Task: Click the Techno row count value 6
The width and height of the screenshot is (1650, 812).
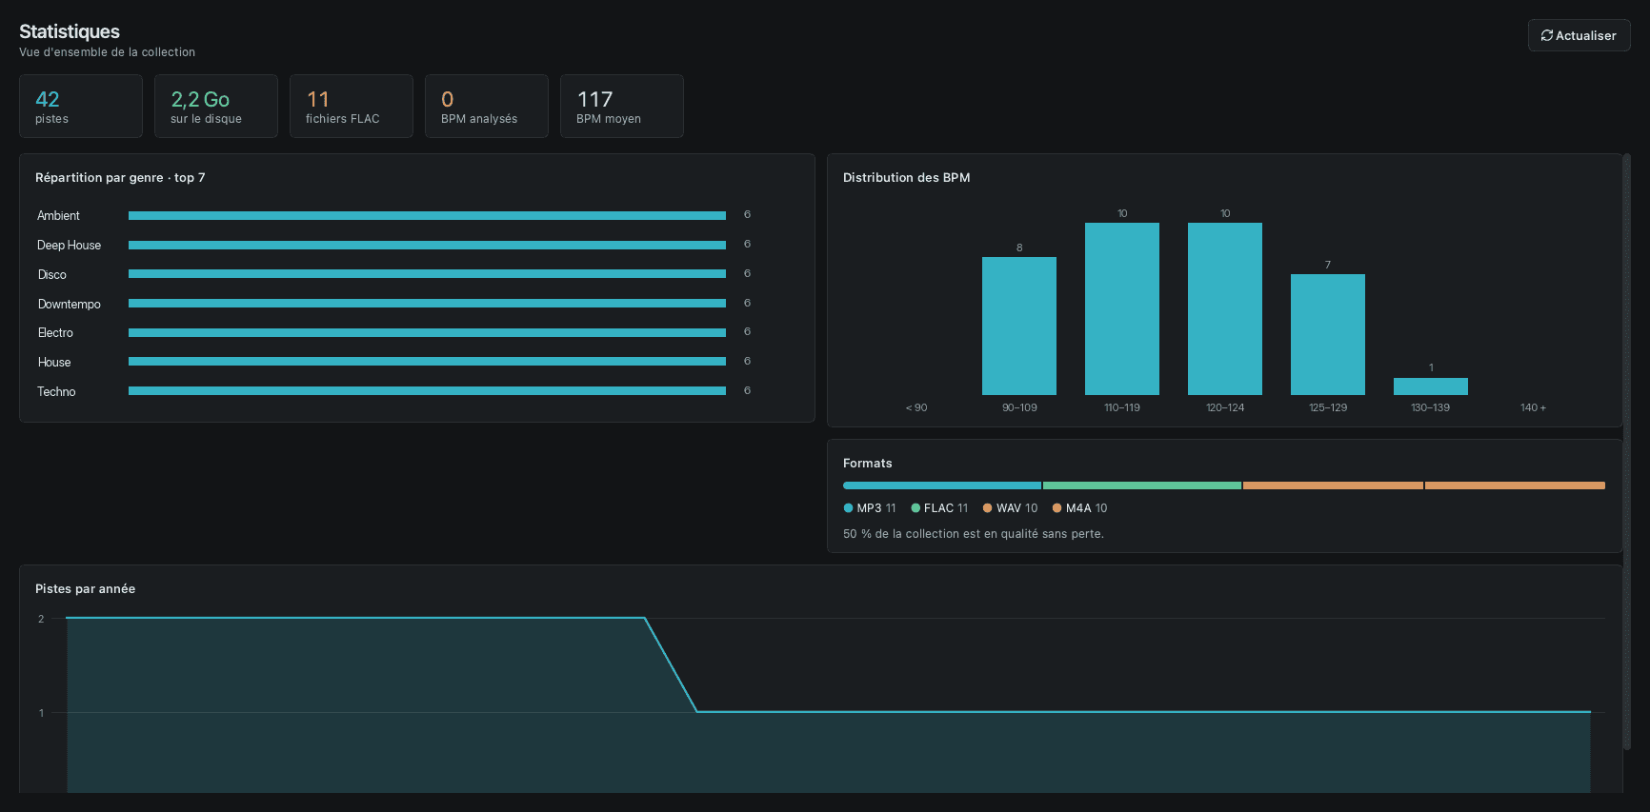Action: 748,390
